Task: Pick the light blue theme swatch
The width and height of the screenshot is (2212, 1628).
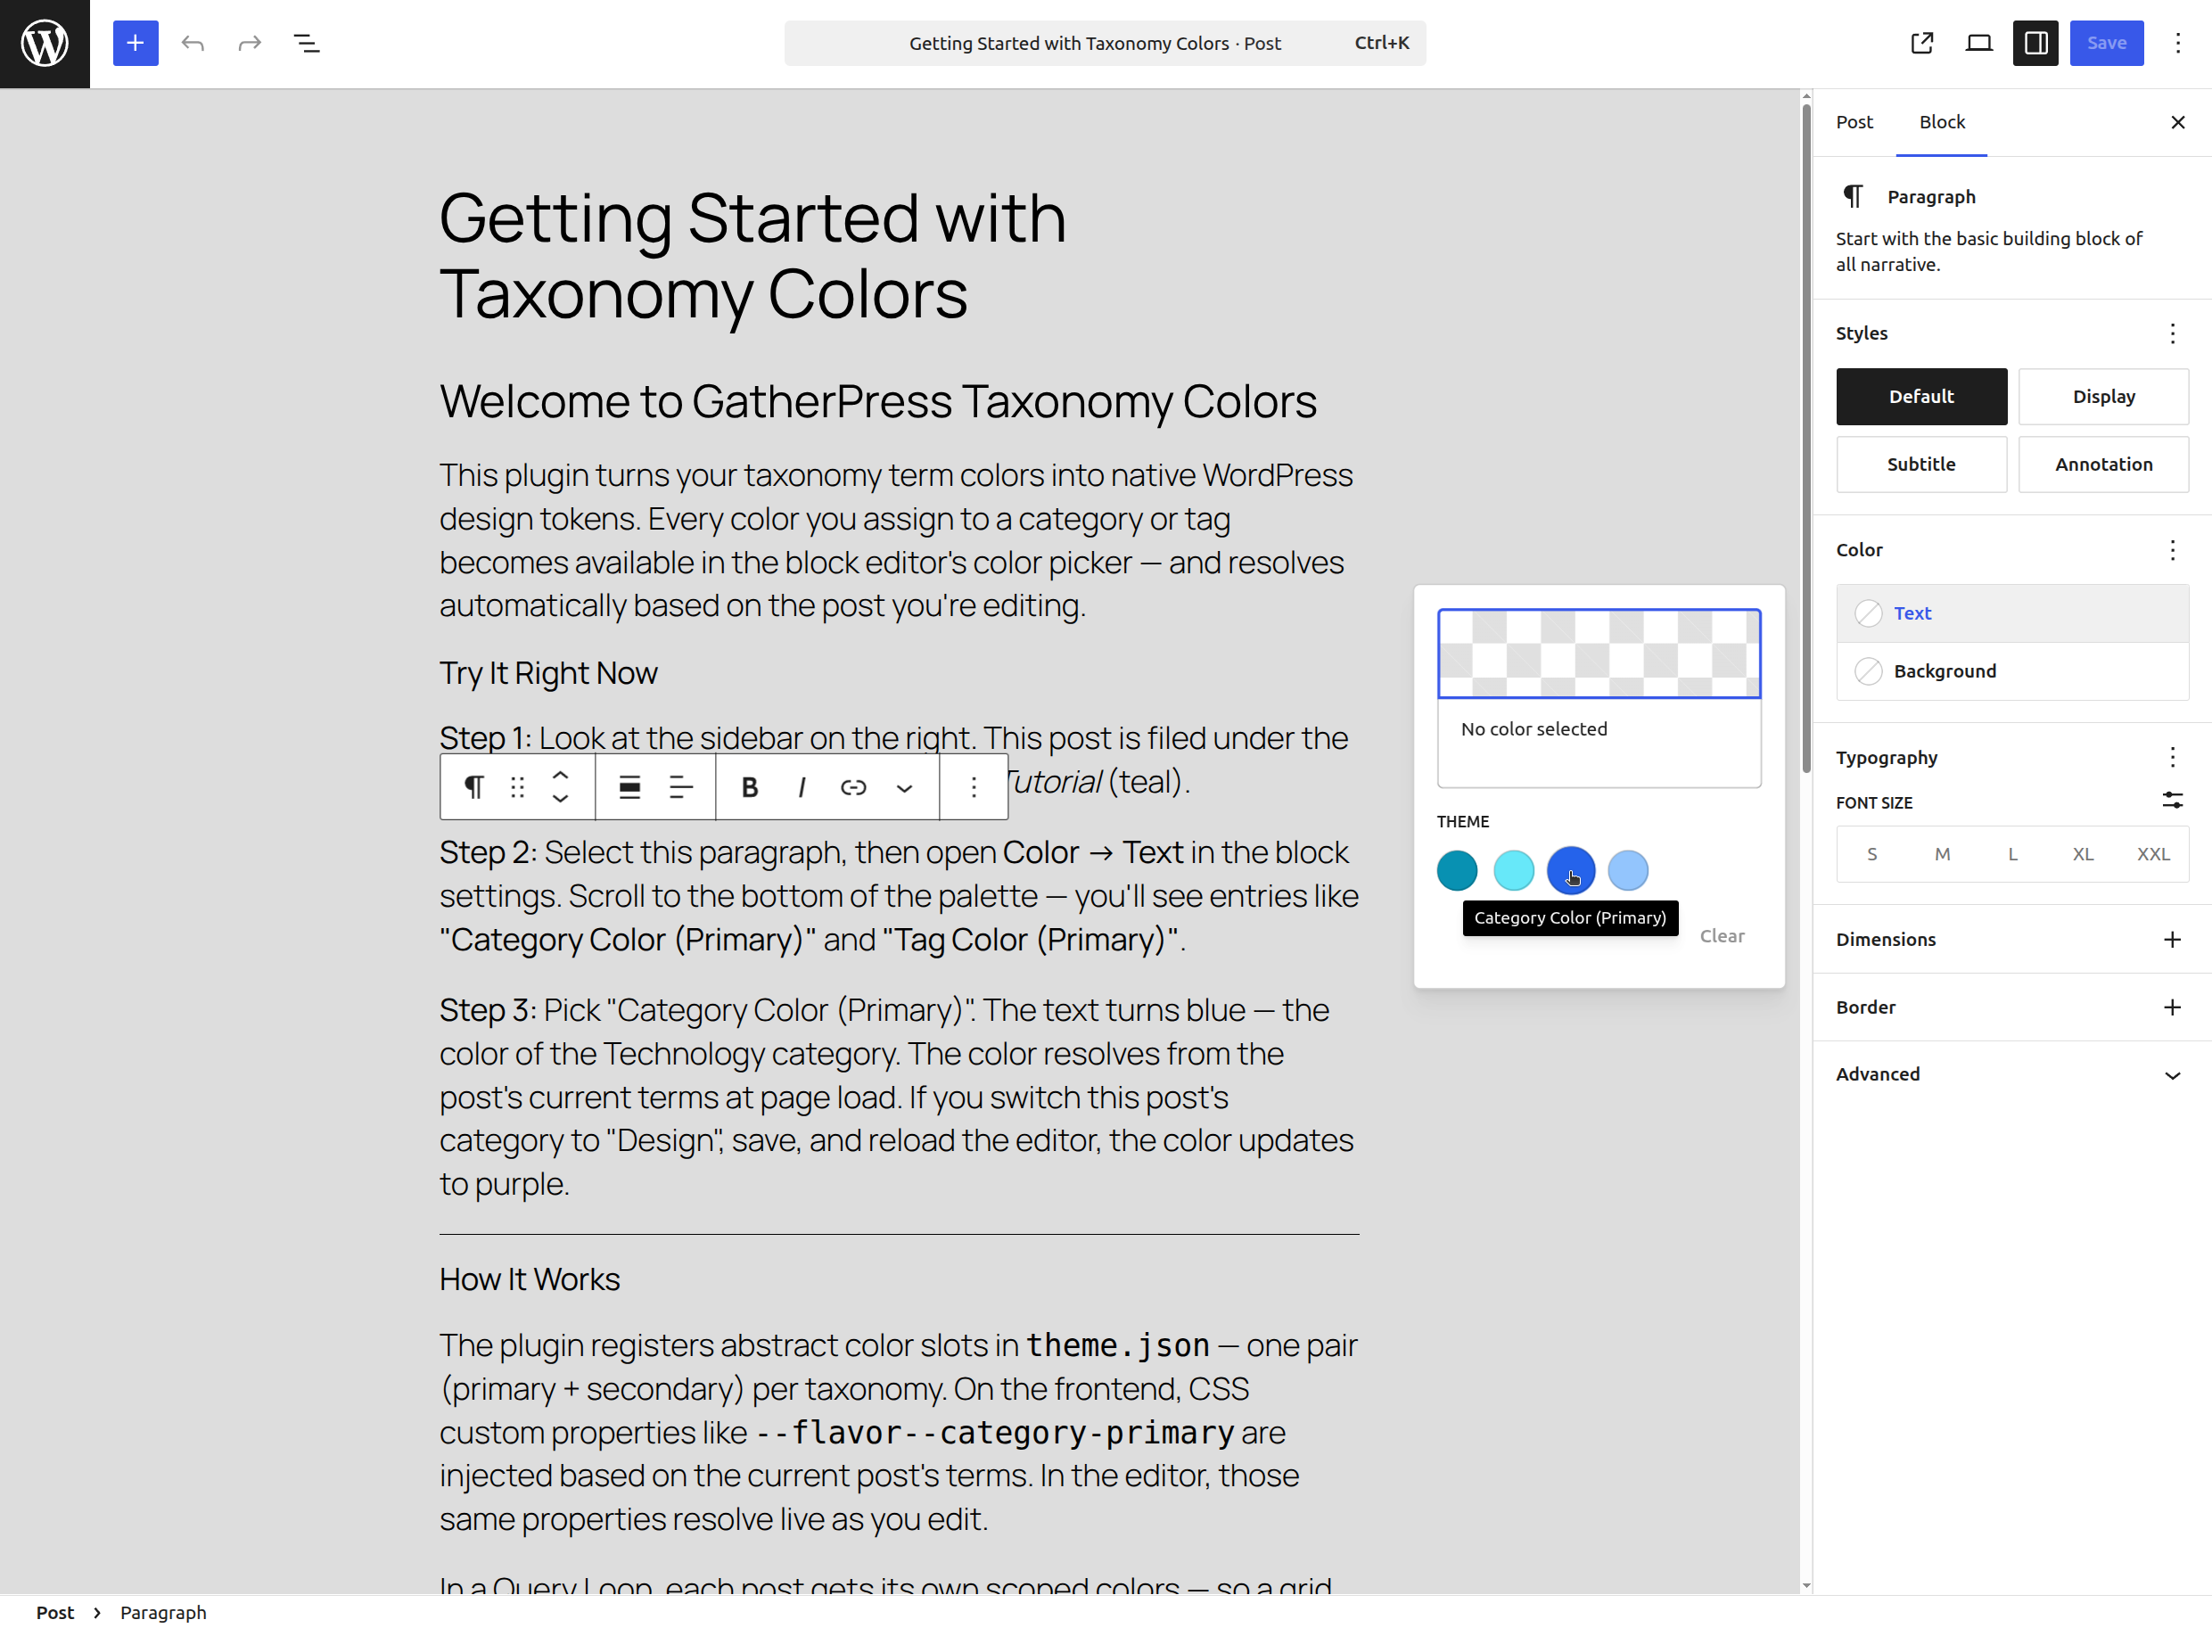Action: coord(1628,870)
